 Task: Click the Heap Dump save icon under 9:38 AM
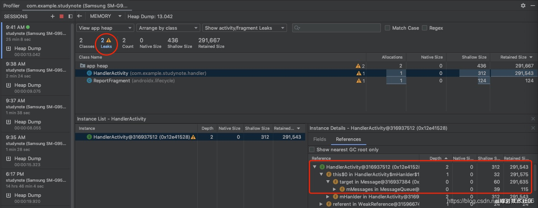pos(9,85)
